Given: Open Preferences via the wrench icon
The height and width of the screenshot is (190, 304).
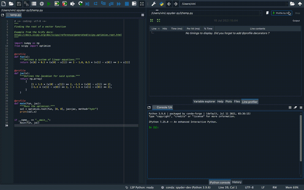Looking at the screenshot, I should (x=154, y=4).
